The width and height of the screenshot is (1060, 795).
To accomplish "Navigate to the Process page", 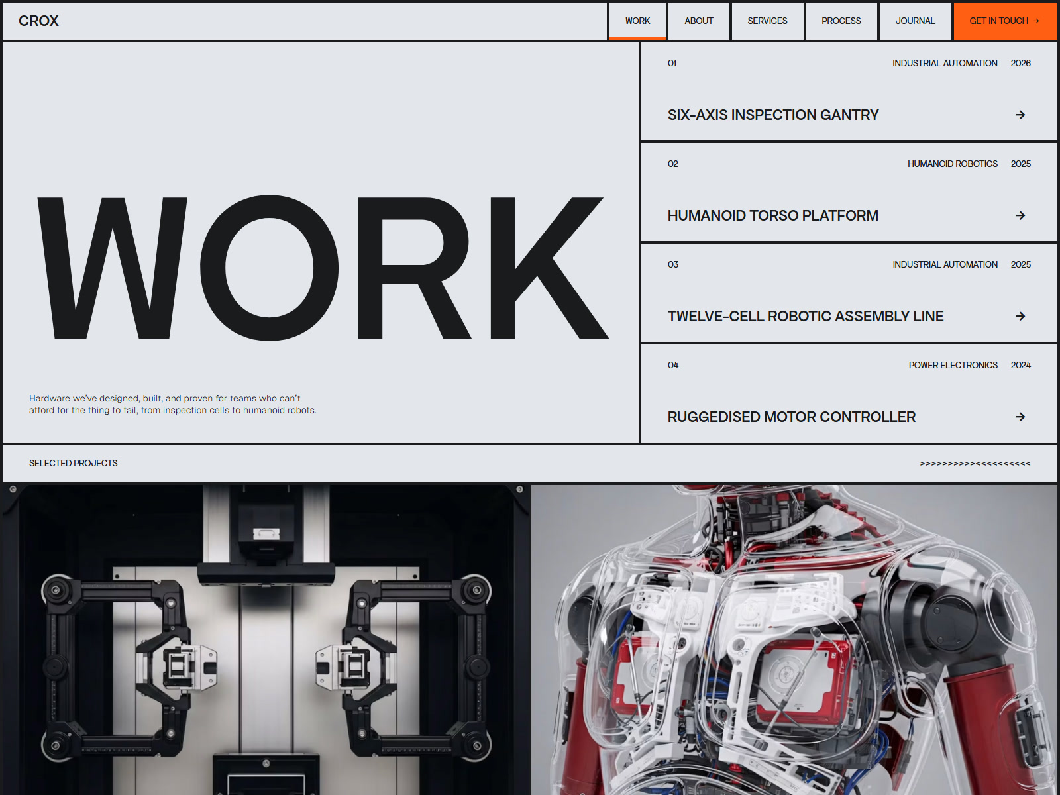I will click(x=841, y=21).
